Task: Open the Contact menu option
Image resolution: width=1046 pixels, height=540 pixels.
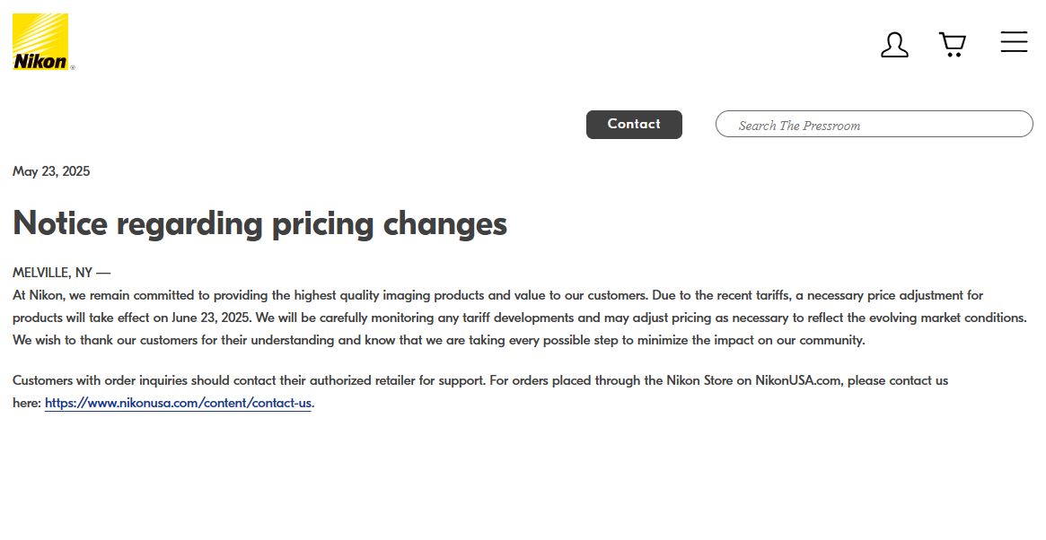Action: 634,124
